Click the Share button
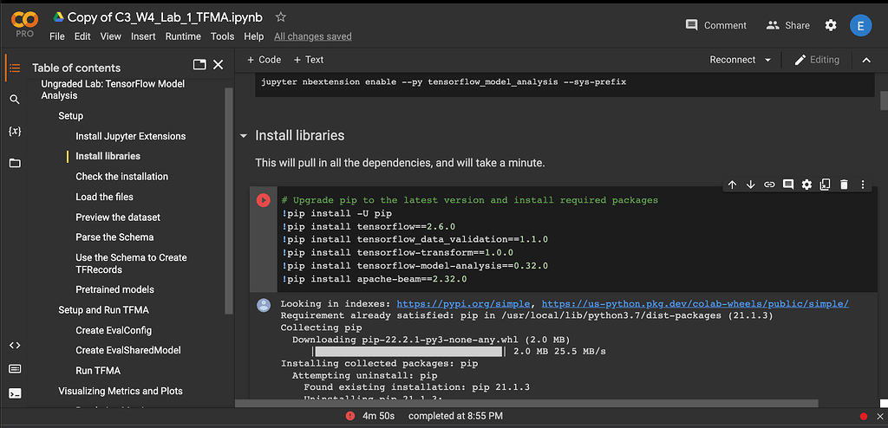This screenshot has height=428, width=888. 787,25
